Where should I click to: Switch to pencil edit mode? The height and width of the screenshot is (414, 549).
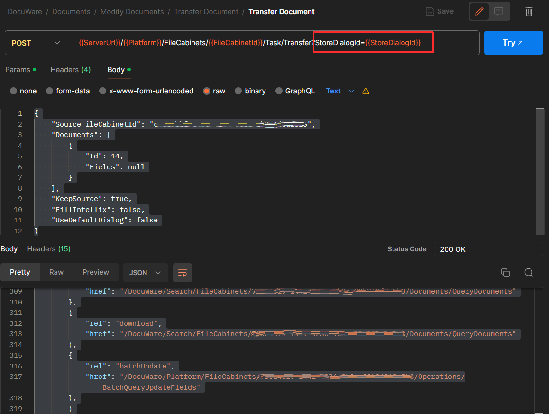[479, 11]
